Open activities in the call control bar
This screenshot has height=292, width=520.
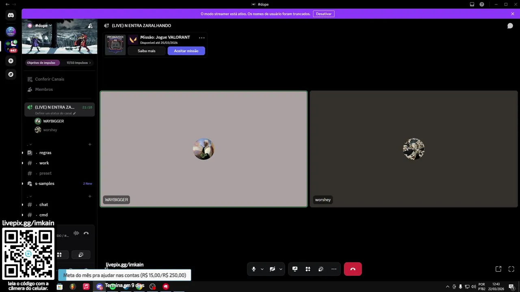(x=308, y=269)
